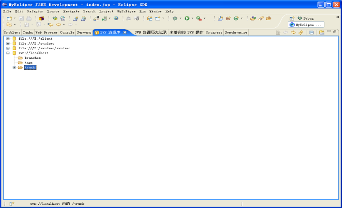Maximize the SVN repository view panel
342x208 pixels.
point(335,31)
